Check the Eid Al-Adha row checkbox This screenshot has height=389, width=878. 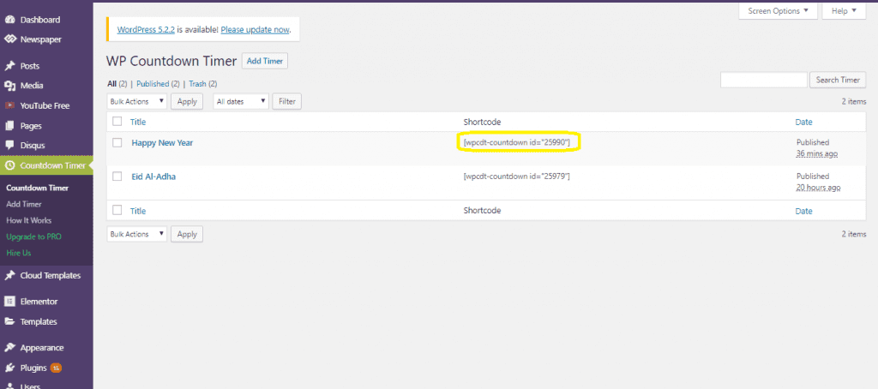click(117, 177)
